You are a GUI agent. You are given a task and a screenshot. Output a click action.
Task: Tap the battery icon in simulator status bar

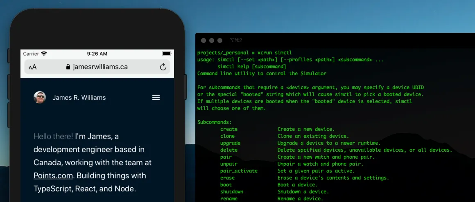[167, 54]
